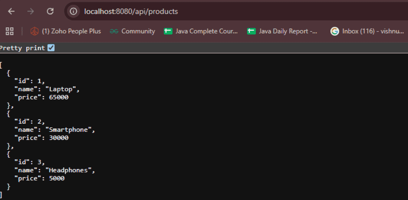Click the Google icon beside Inbox bookmark
The width and height of the screenshot is (408, 200).
coord(335,31)
